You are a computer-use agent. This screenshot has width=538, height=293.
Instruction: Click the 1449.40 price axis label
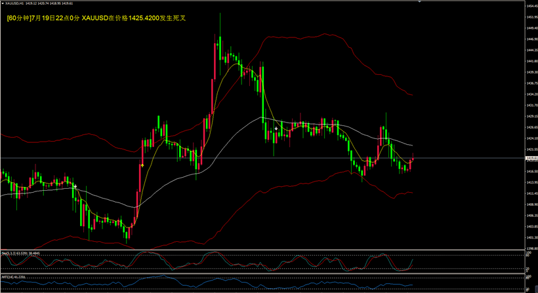pos(532,28)
